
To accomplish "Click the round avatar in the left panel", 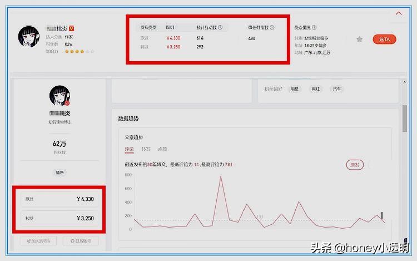I will point(59,96).
